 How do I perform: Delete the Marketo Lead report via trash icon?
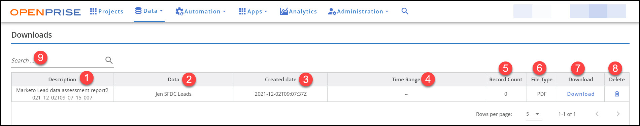tap(617, 94)
